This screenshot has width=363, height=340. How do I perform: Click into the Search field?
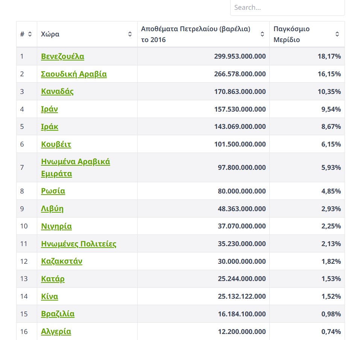click(x=287, y=8)
